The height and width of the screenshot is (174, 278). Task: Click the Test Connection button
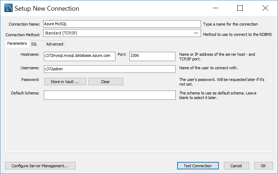pos(198,166)
